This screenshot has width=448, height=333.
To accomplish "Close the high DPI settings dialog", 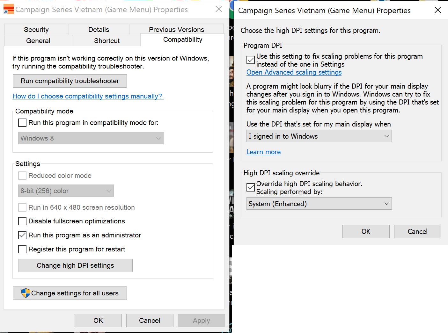I will 438,10.
